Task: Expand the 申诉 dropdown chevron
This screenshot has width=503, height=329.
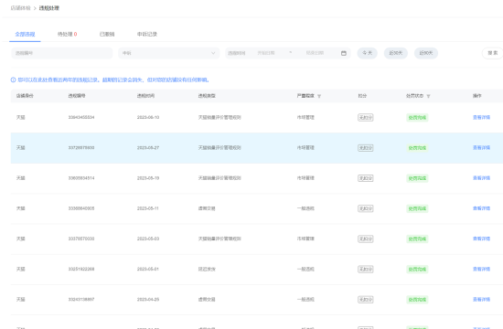Action: (x=213, y=53)
